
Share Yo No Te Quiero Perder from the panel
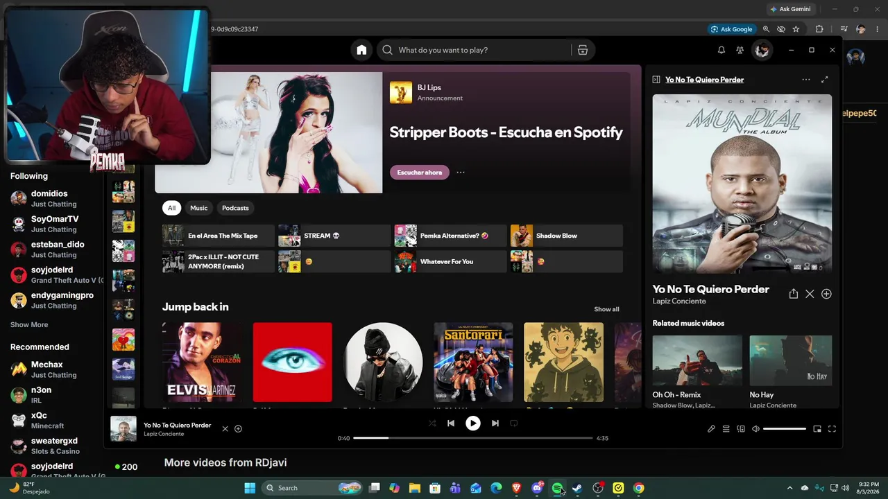(x=794, y=294)
